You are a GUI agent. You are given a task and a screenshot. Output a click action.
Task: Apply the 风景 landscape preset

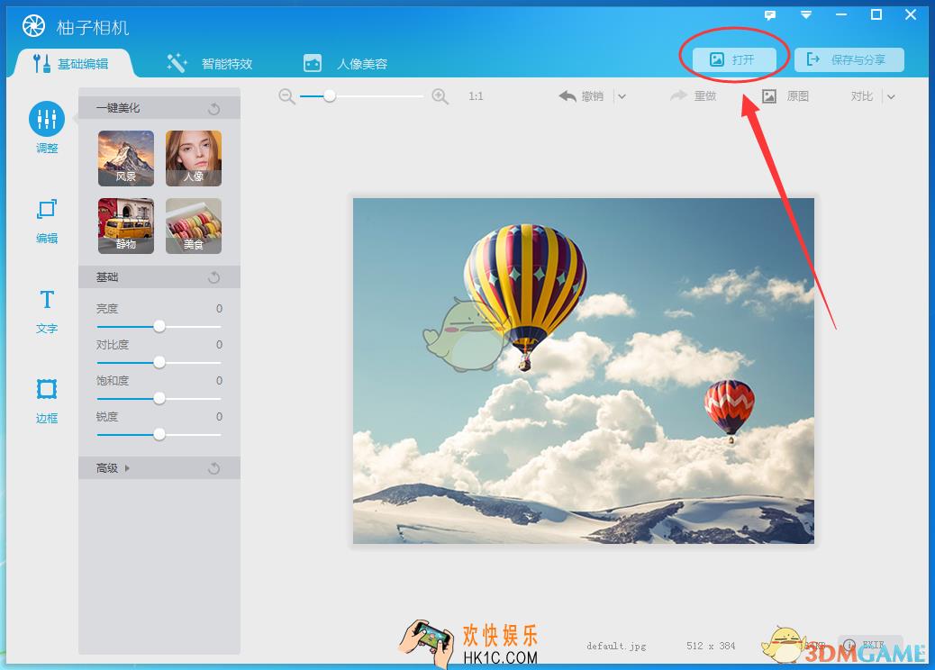(x=126, y=158)
